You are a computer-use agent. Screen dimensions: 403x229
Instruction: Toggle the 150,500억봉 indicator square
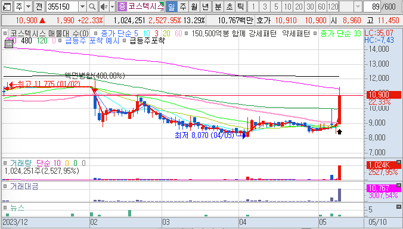(x=187, y=33)
